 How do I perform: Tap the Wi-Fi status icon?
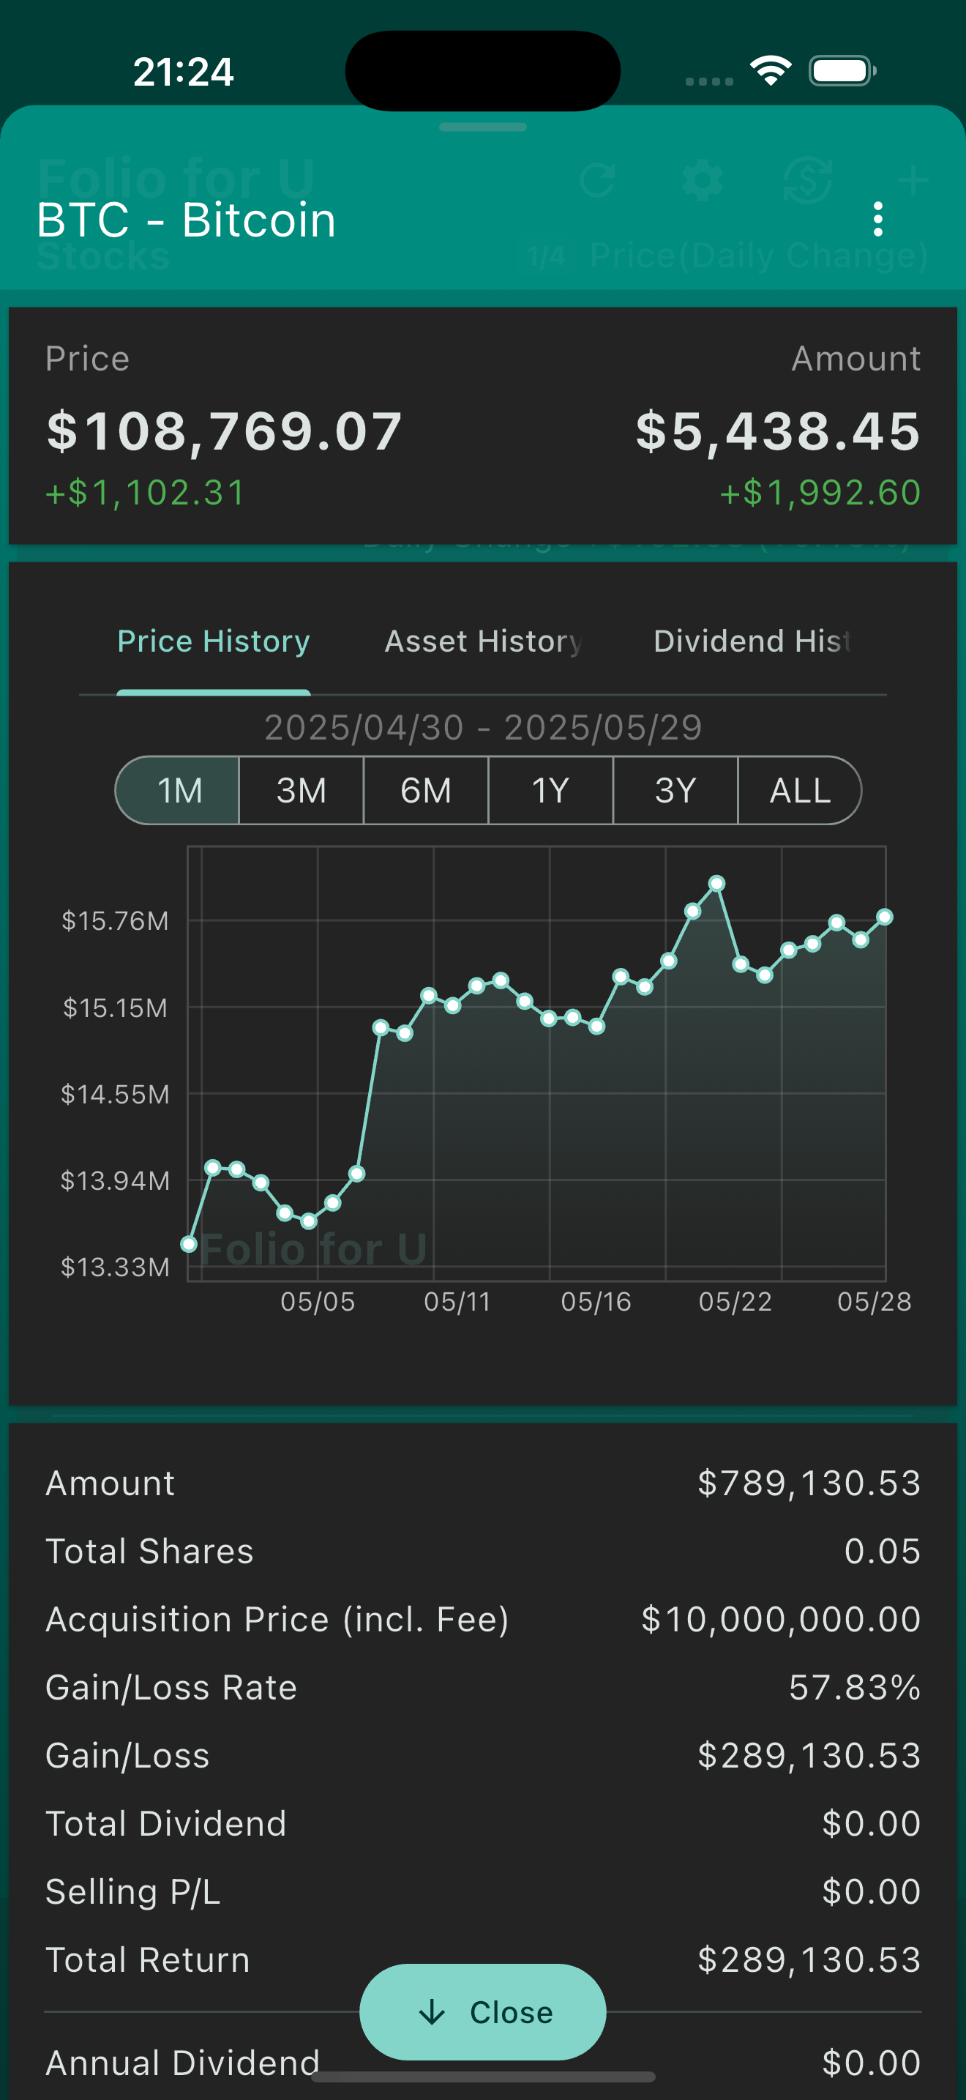point(771,70)
